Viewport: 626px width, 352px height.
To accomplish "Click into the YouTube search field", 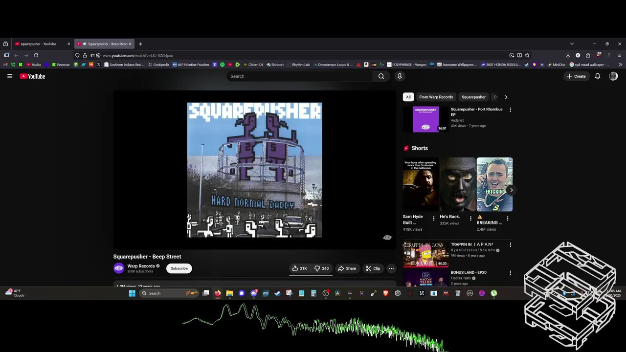I will pos(299,76).
